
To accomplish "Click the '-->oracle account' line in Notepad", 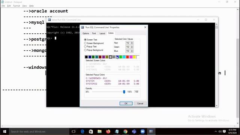I will click(x=46, y=11).
